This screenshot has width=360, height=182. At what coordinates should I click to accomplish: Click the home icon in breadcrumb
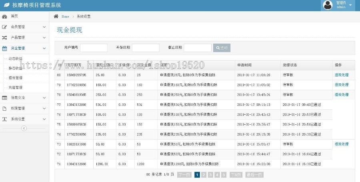[x=56, y=16]
